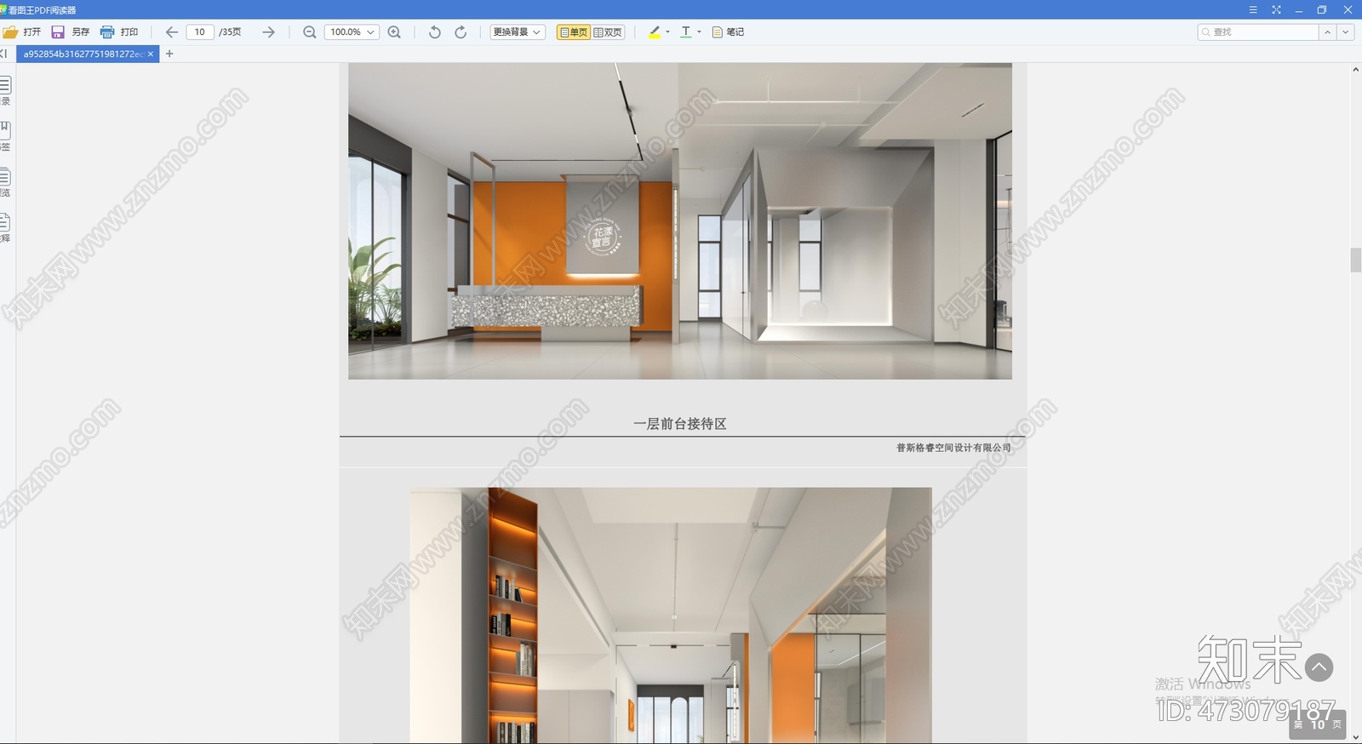Image resolution: width=1362 pixels, height=744 pixels.
Task: Toggle fullscreen mode in title bar
Action: point(1276,9)
